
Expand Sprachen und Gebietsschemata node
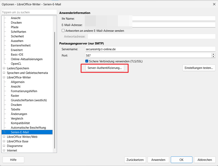coord(4,73)
